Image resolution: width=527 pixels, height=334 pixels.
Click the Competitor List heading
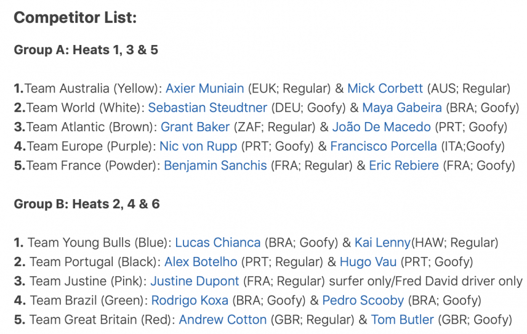point(75,17)
